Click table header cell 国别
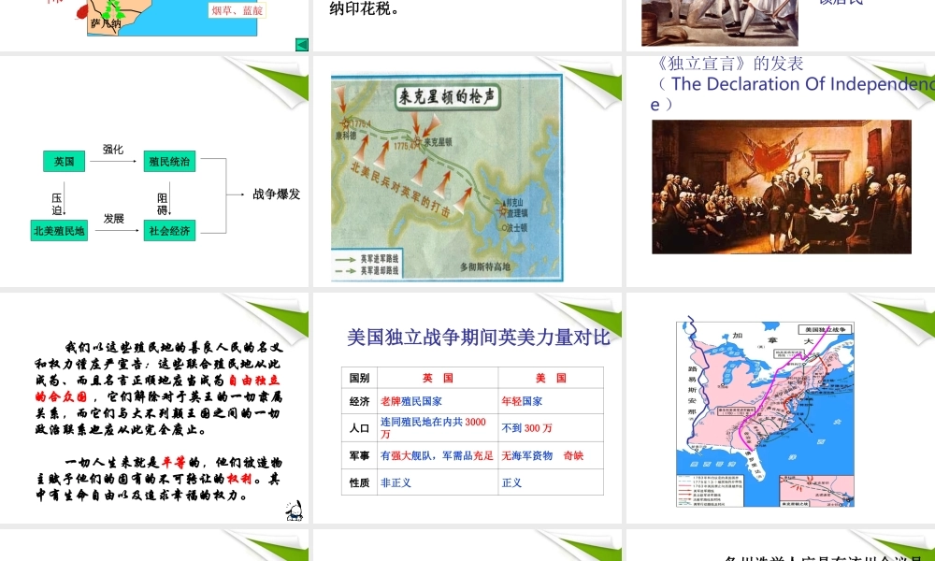Viewport: 935px width, 561px height. pyautogui.click(x=359, y=378)
